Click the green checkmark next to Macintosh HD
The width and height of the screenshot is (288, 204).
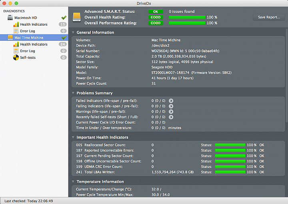point(64,18)
